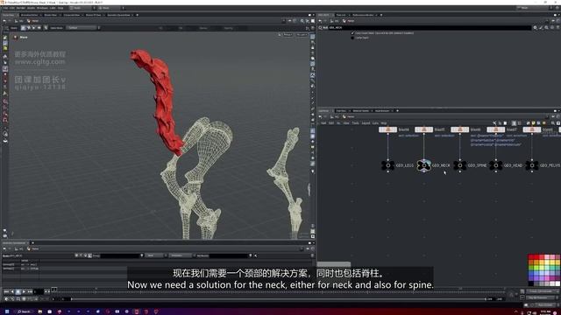The image size is (561, 315).
Task: Open the No cam dropdown
Action: [302, 35]
